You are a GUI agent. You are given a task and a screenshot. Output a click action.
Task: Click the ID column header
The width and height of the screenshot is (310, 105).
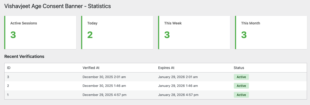pyautogui.click(x=9, y=68)
